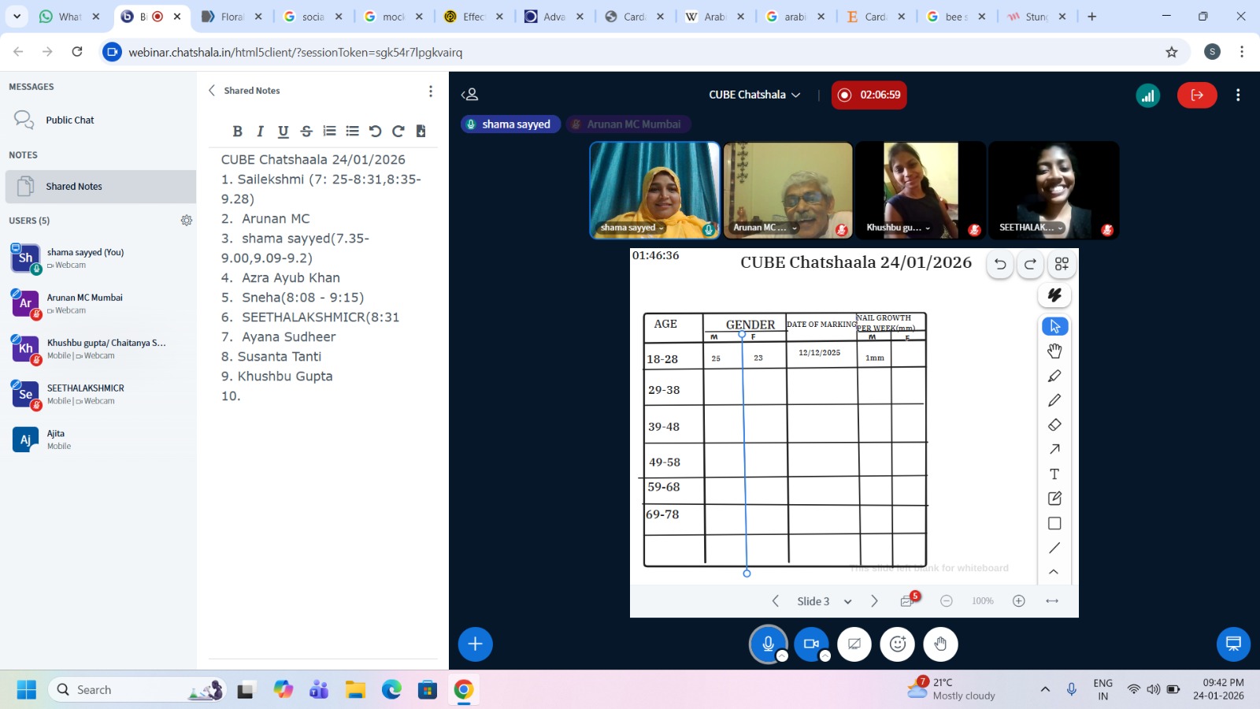This screenshot has width=1260, height=709.
Task: Zoom in on the presentation slide
Action: coord(1018,601)
